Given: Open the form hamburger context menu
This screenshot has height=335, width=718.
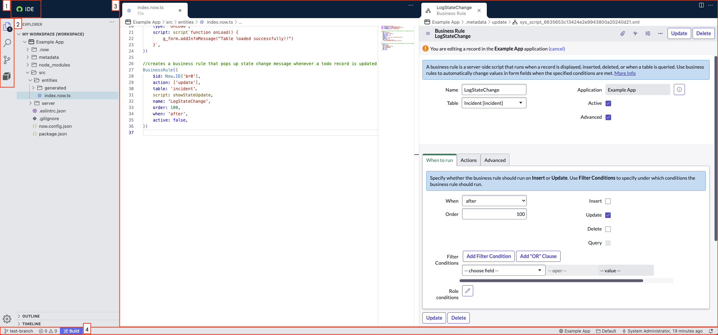Looking at the screenshot, I should (428, 33).
